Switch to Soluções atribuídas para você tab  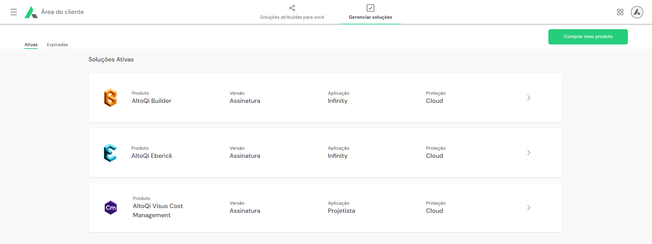click(292, 12)
